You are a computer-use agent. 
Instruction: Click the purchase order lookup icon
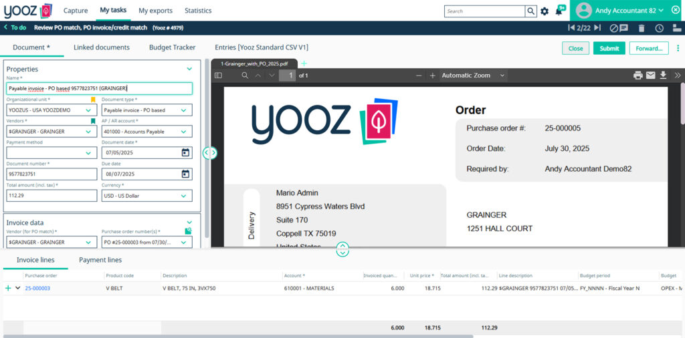coord(188,231)
